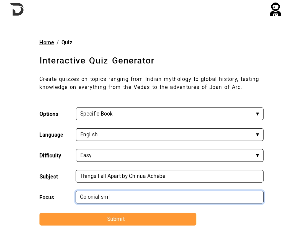This screenshot has height=227, width=299.
Task: Submit the quiz generator form
Action: tap(118, 219)
